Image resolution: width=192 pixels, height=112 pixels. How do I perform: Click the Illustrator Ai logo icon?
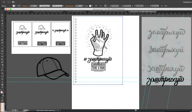[x=3, y=2]
